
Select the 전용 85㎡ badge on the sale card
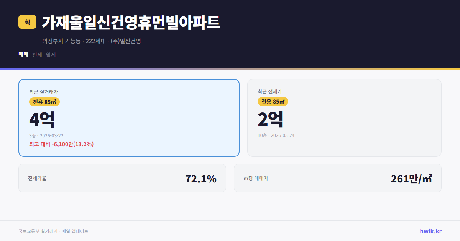pyautogui.click(x=43, y=102)
